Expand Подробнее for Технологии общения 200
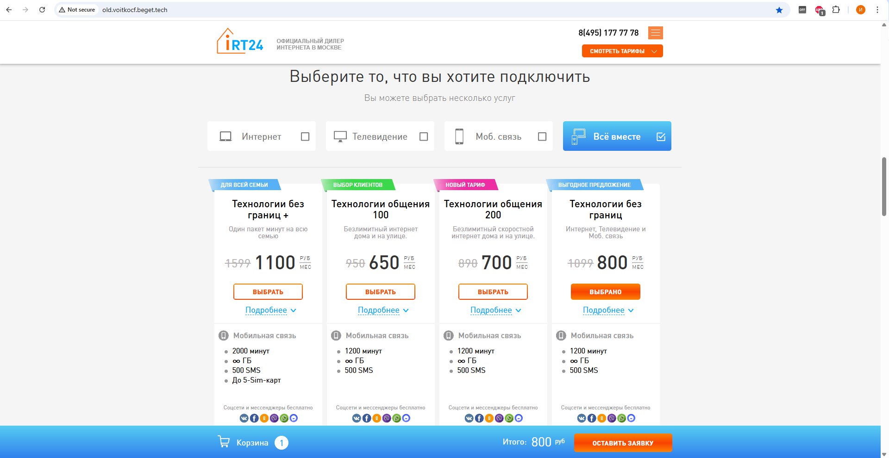Screen dimensions: 889x458 [x=495, y=310]
